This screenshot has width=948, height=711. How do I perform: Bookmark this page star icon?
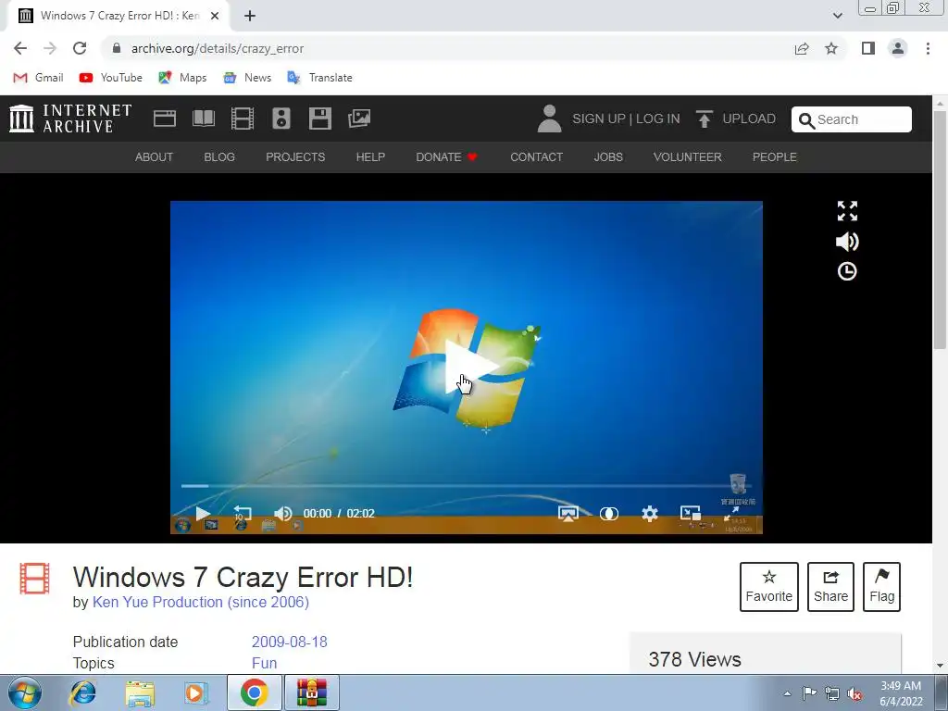tap(831, 48)
